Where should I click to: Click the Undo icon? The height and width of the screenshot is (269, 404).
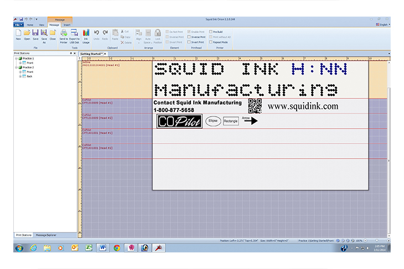point(96,34)
